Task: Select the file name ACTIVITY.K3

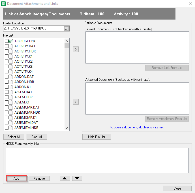Action: pyautogui.click(x=23, y=67)
